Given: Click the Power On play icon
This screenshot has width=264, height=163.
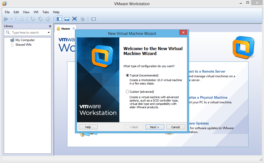Looking at the screenshot, I should click(x=6, y=19).
